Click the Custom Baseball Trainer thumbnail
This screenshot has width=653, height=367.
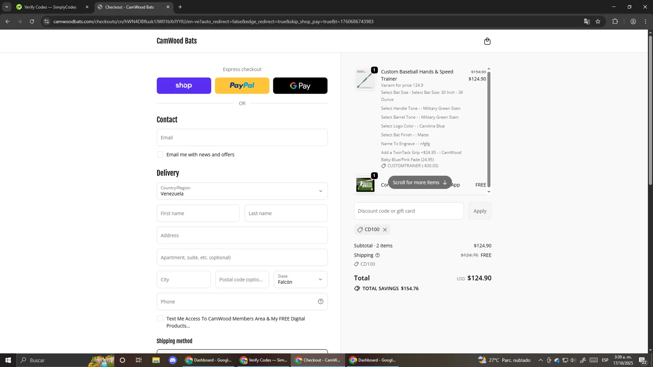pos(365,80)
